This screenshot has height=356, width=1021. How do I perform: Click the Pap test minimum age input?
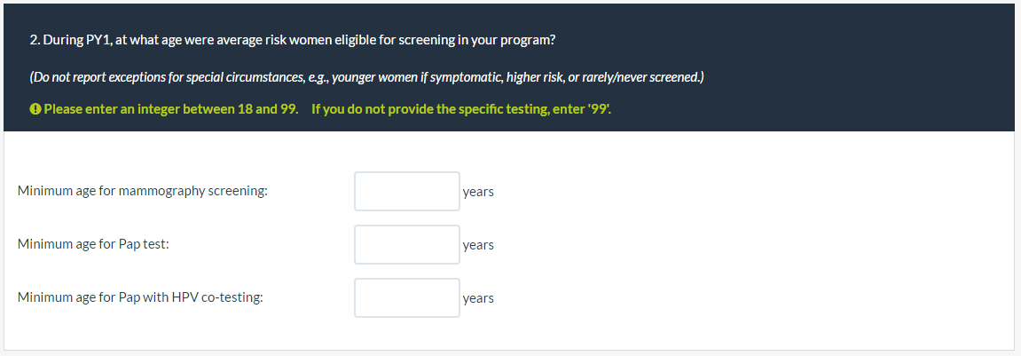(406, 244)
